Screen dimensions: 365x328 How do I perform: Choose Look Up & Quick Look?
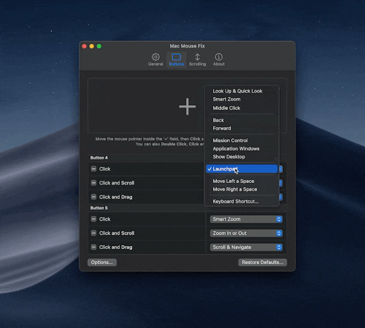coord(242,91)
